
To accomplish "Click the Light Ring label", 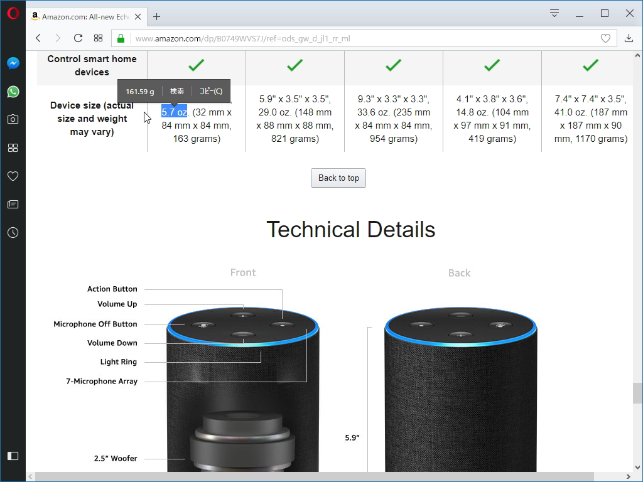I will 119,362.
